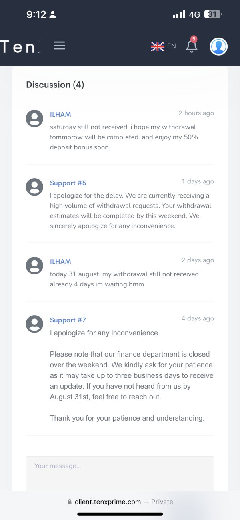The height and width of the screenshot is (520, 240).
Task: Open the user profile avatar menu
Action: click(x=218, y=46)
